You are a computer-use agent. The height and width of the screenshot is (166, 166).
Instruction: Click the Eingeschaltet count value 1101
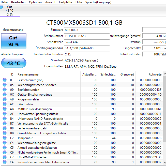pos(154,48)
